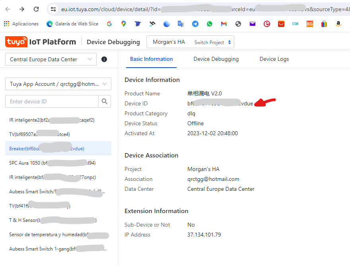This screenshot has height=266, width=350.
Task: Open the Google bookmark icon
Action: tap(109, 24)
